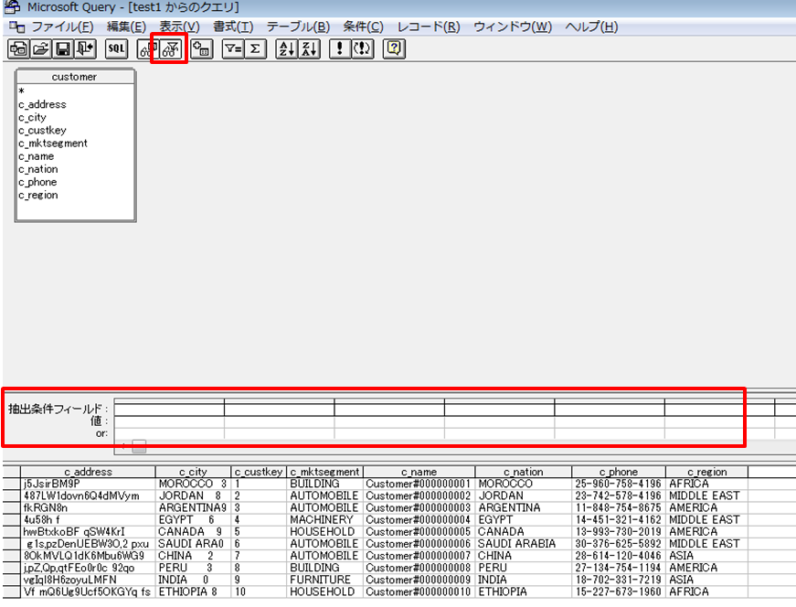Click the ASIA region cell for CHINA
The height and width of the screenshot is (607, 796).
point(706,556)
